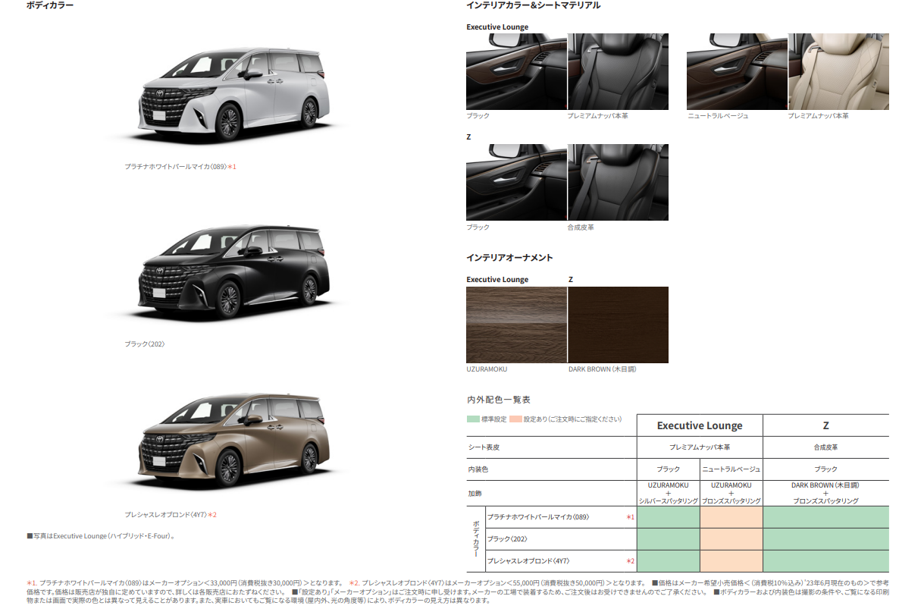Screen dimensions: 899x615
Task: Click プレシャスレオブロンド row cell under Executive Lounge ブラック
Action: click(668, 561)
